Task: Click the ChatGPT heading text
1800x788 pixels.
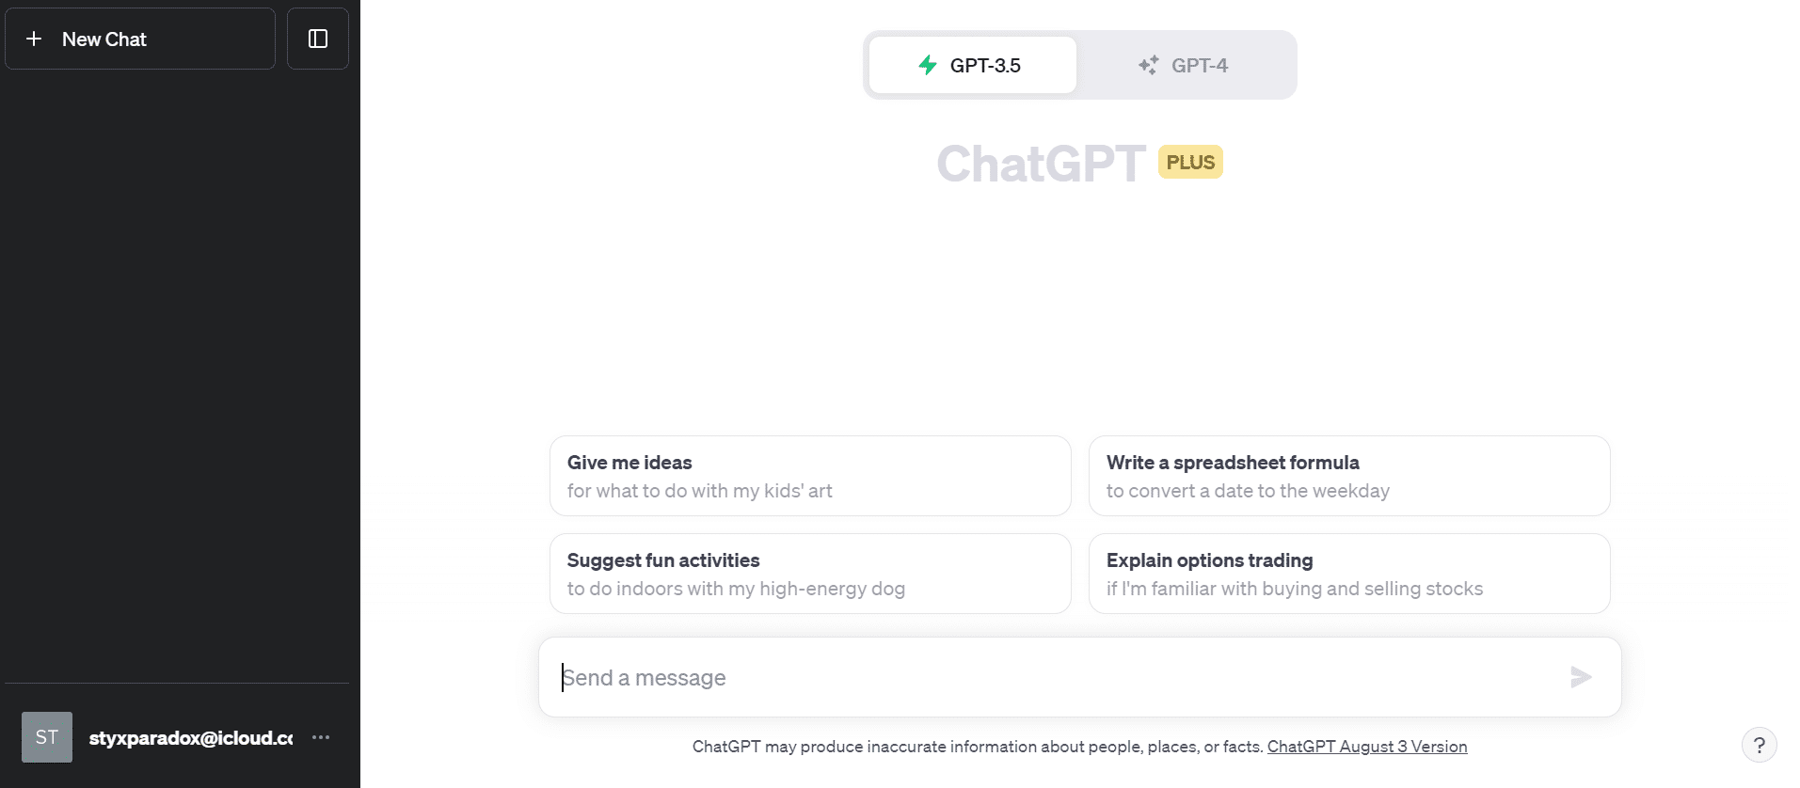Action: (1041, 164)
